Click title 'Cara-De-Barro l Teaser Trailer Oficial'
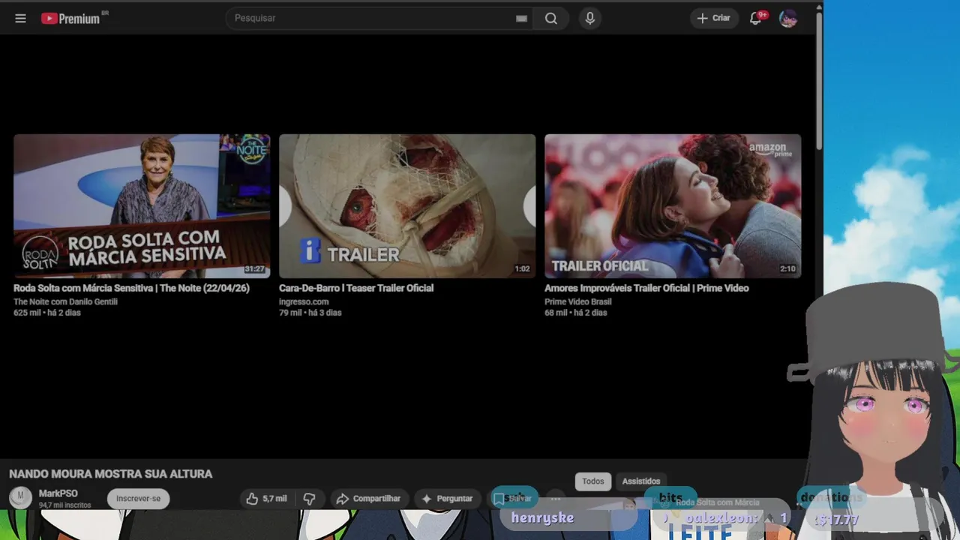This screenshot has width=960, height=540. (356, 288)
